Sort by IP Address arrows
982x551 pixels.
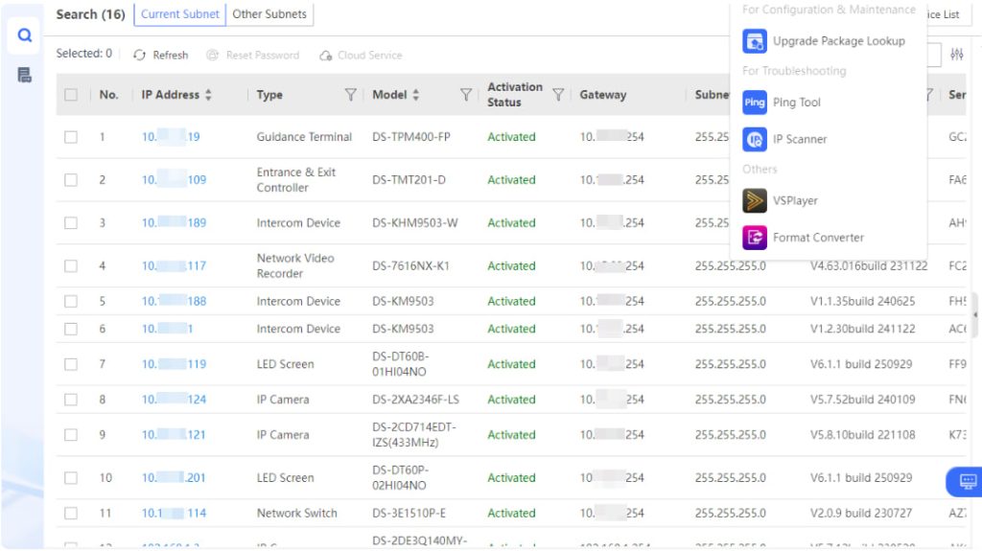pyautogui.click(x=208, y=95)
